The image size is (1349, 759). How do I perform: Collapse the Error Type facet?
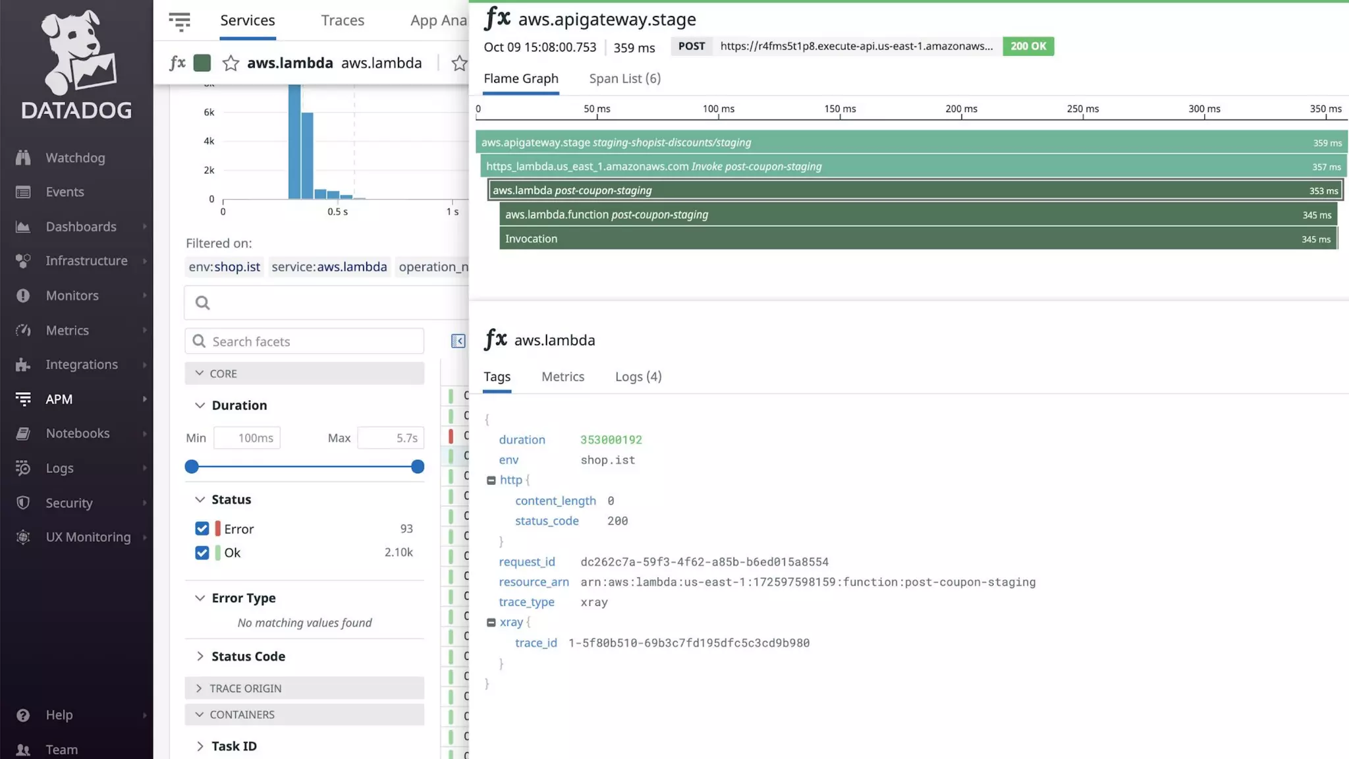tap(200, 598)
